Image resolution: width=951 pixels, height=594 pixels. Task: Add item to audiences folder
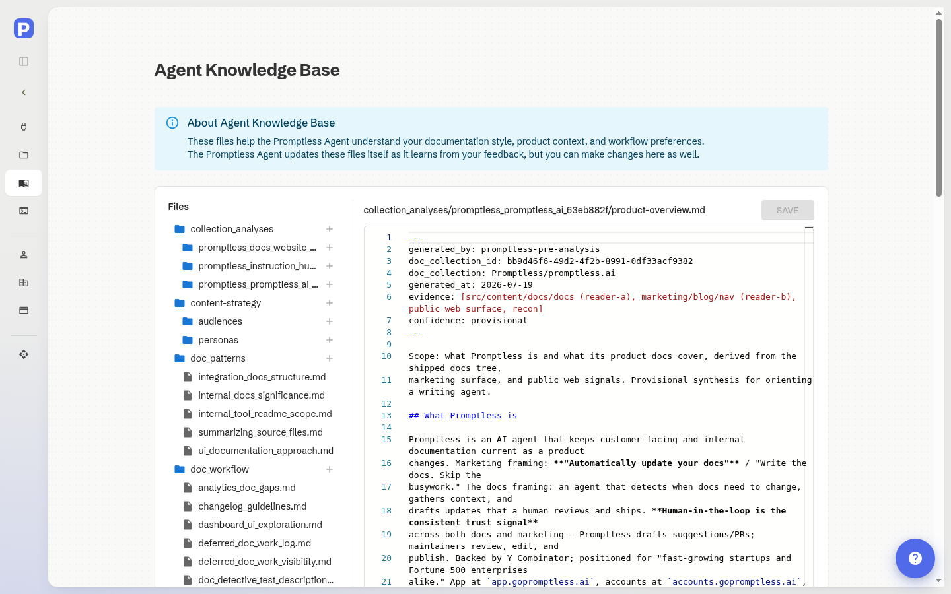[330, 321]
